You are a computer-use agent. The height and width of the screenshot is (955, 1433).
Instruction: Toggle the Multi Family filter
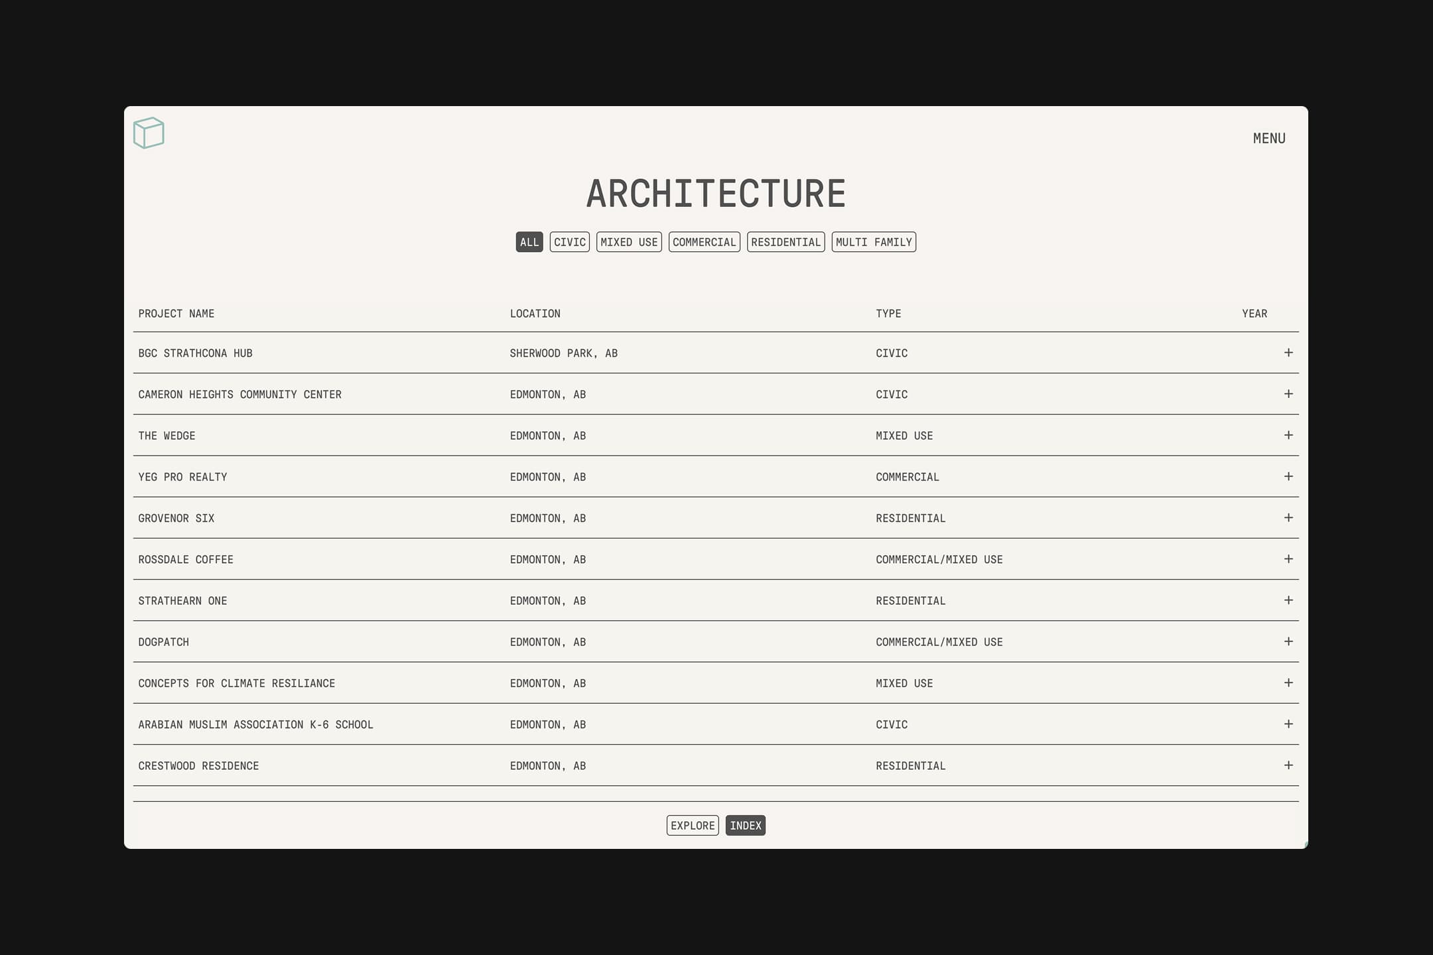click(x=873, y=242)
